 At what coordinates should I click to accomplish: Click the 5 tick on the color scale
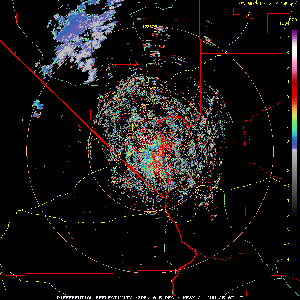point(288,67)
